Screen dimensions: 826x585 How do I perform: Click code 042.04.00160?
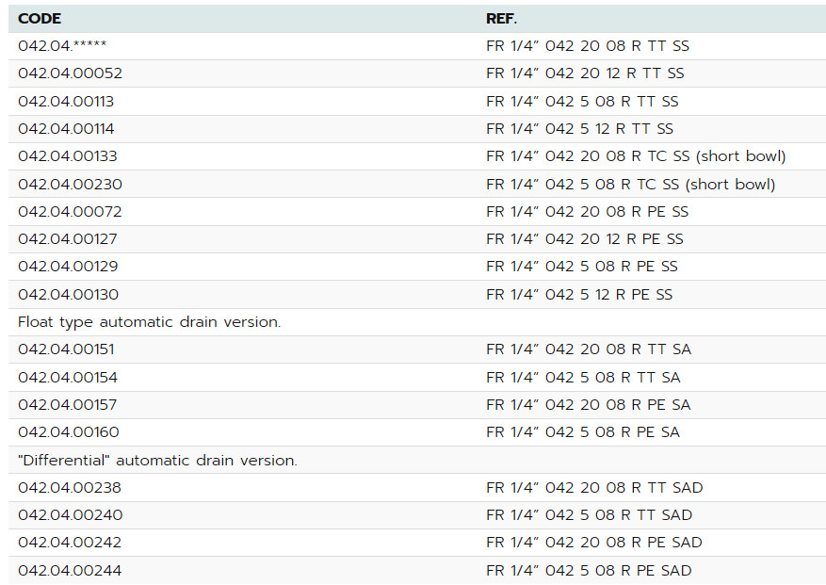coord(68,432)
